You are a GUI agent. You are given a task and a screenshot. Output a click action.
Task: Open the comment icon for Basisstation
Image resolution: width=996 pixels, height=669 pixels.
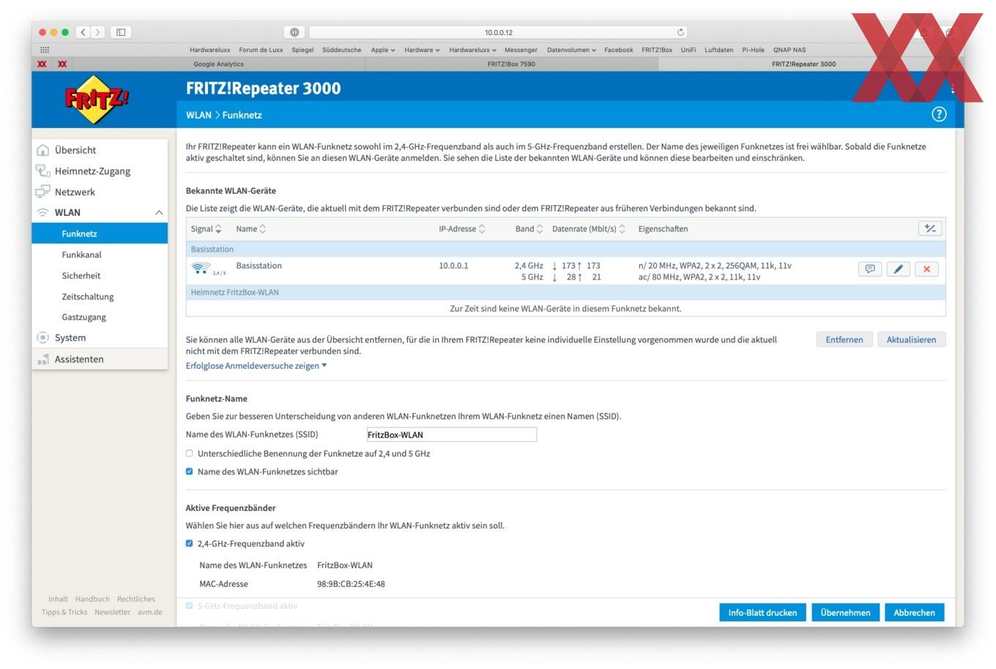[x=870, y=269]
